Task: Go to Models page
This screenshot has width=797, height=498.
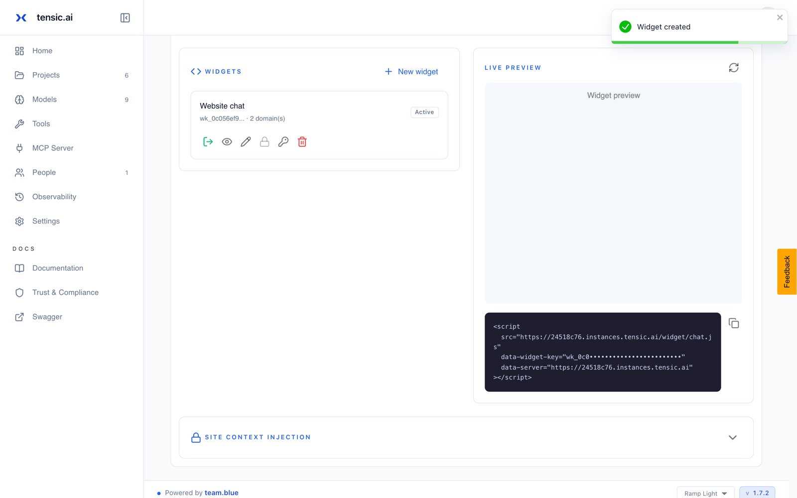Action: pos(72,100)
